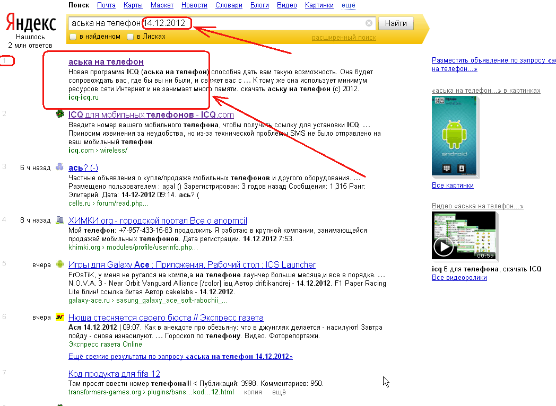Play the icq 6 video preview

pyautogui.click(x=443, y=246)
